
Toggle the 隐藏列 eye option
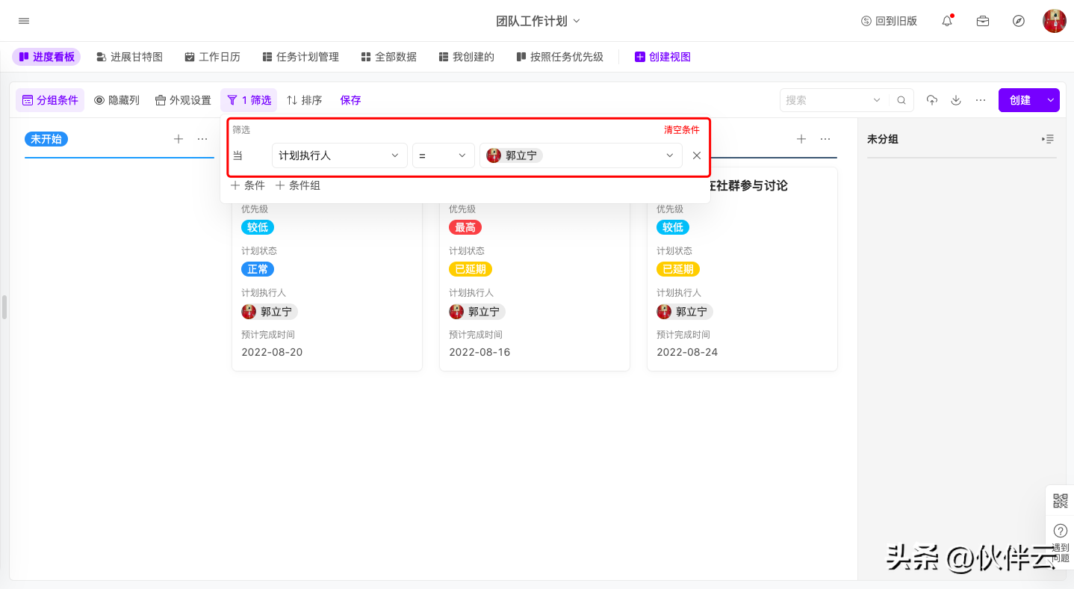[117, 100]
